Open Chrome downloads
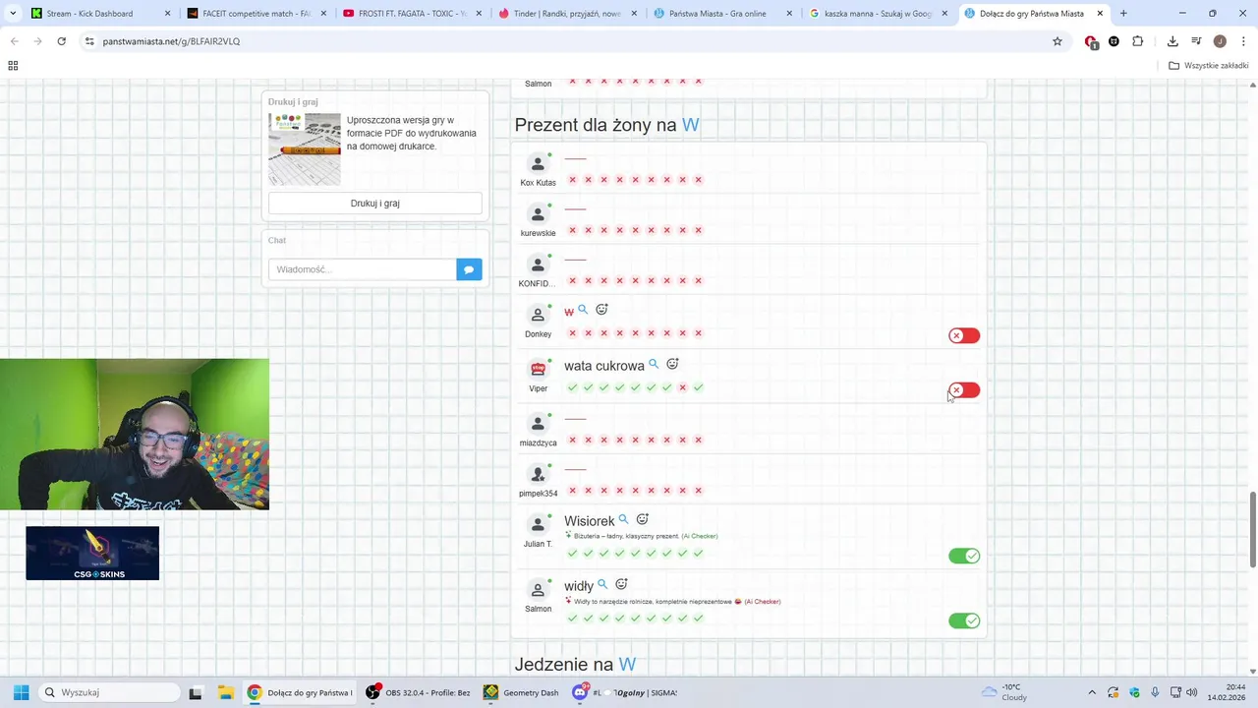The height and width of the screenshot is (708, 1258). pyautogui.click(x=1172, y=41)
